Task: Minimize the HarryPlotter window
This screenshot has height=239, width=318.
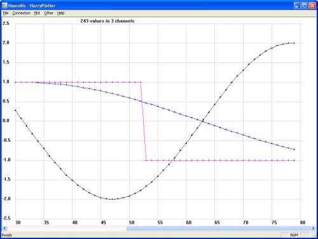Action: [297, 6]
